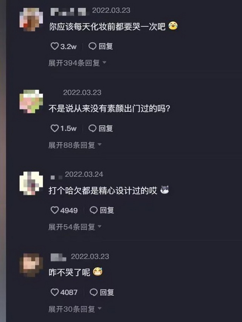Open the second commenter's pink-green avatar
This screenshot has width=242, height=322.
31,101
